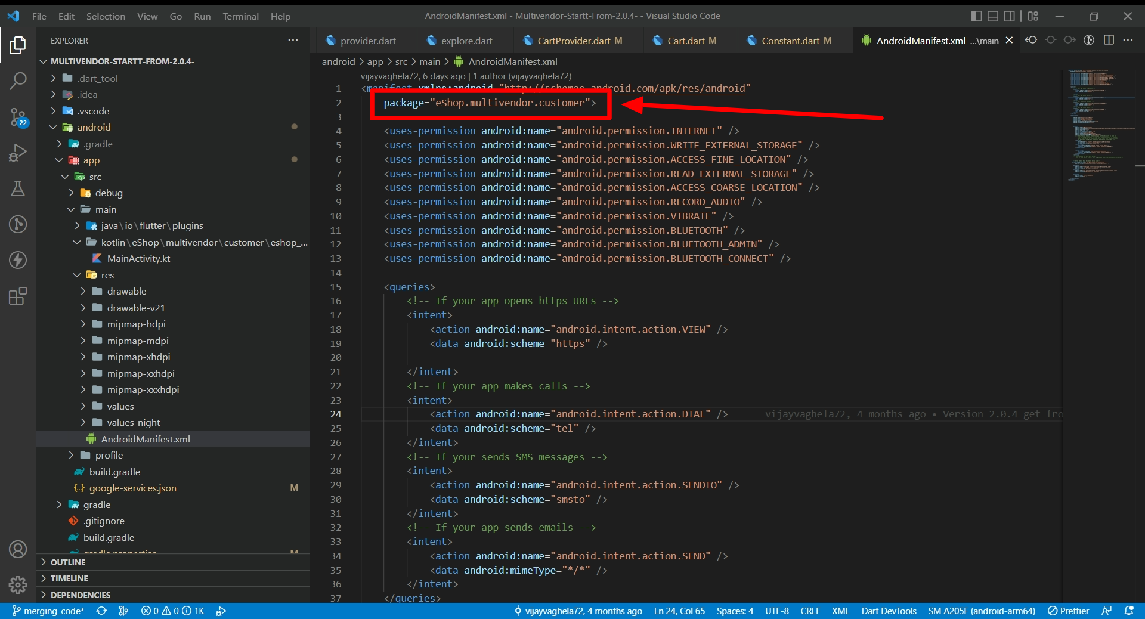This screenshot has width=1145, height=619.
Task: Expand the OUTLINE section
Action: pyautogui.click(x=68, y=562)
